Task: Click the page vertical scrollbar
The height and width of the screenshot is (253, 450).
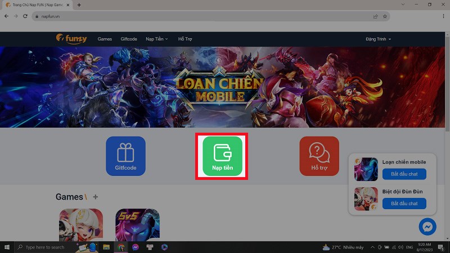Action: (447, 83)
